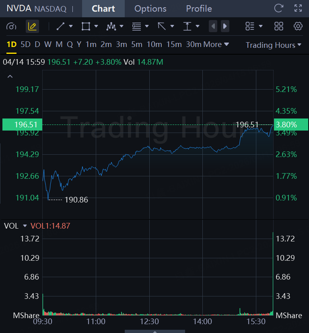This screenshot has width=309, height=333.
Task: Select the Fibonacci levels tool
Action: tap(136, 27)
